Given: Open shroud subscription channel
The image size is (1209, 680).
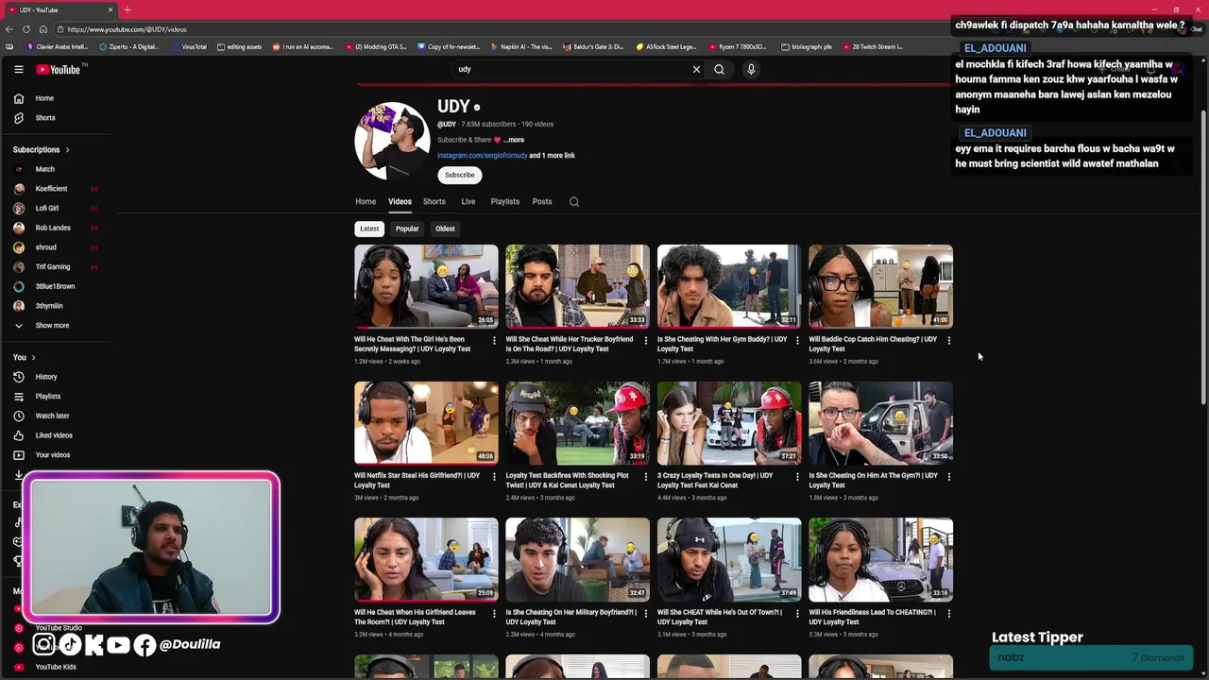Looking at the screenshot, I should click(x=45, y=247).
